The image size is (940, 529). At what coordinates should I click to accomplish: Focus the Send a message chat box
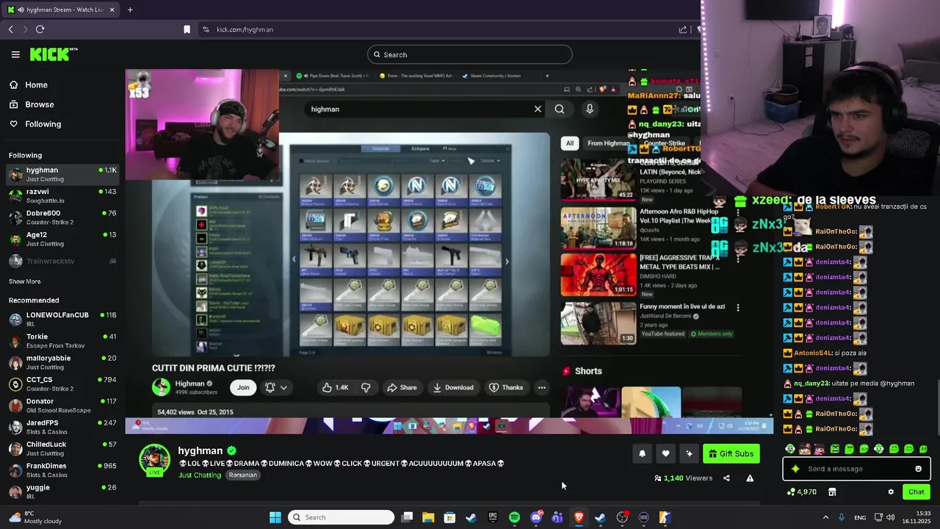click(x=856, y=469)
